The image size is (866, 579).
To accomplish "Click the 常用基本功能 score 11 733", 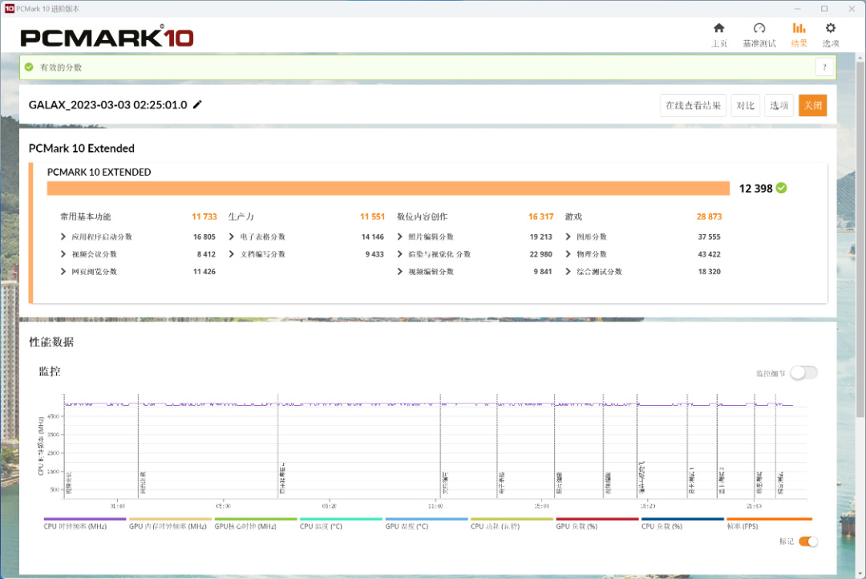I will pyautogui.click(x=204, y=217).
